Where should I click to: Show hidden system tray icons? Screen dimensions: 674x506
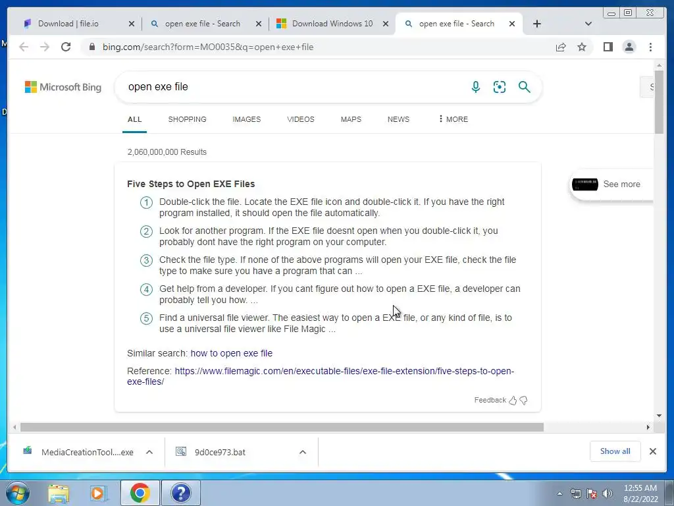[x=559, y=493]
